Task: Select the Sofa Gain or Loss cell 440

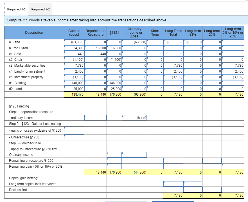Action: (x=74, y=54)
